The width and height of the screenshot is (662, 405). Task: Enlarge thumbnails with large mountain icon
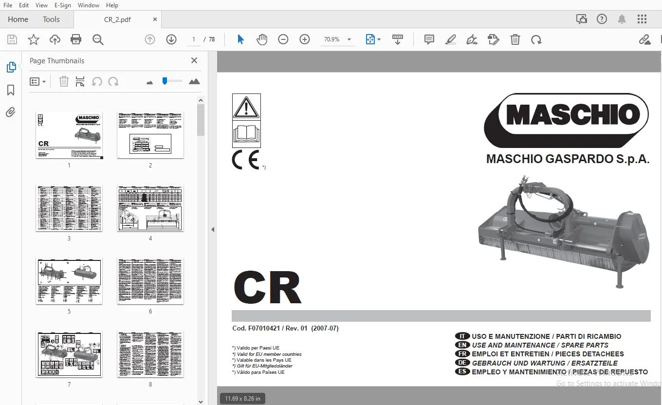(x=194, y=81)
